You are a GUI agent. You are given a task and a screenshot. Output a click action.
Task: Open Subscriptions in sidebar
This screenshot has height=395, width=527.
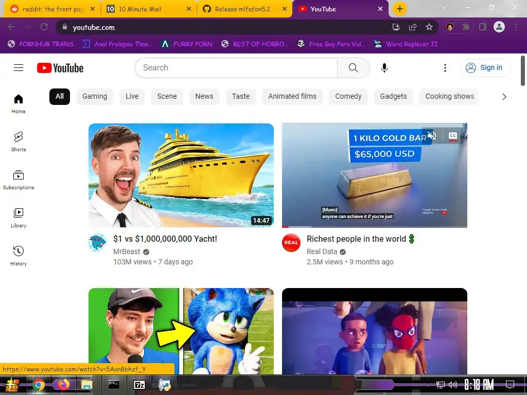[19, 180]
